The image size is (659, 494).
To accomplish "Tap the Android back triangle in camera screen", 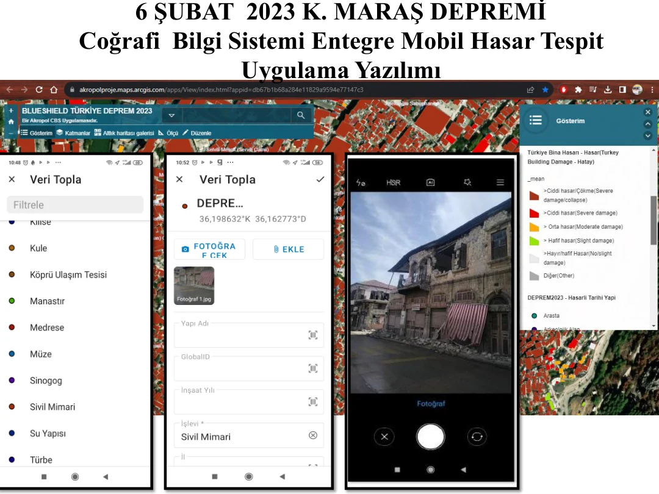I will coord(463,470).
